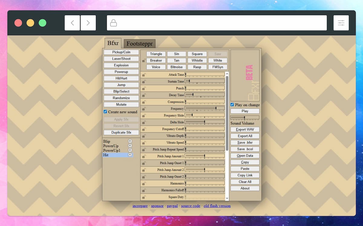This screenshot has width=363, height=226.
Task: Select the Breaker waveform
Action: point(156,61)
